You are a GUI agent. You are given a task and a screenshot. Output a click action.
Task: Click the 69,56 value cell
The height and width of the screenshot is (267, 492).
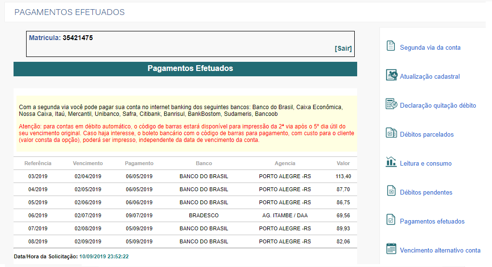[x=343, y=216]
